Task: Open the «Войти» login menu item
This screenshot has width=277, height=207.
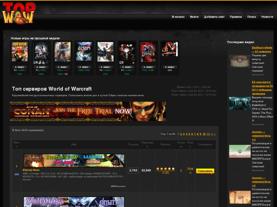Action: tap(194, 17)
